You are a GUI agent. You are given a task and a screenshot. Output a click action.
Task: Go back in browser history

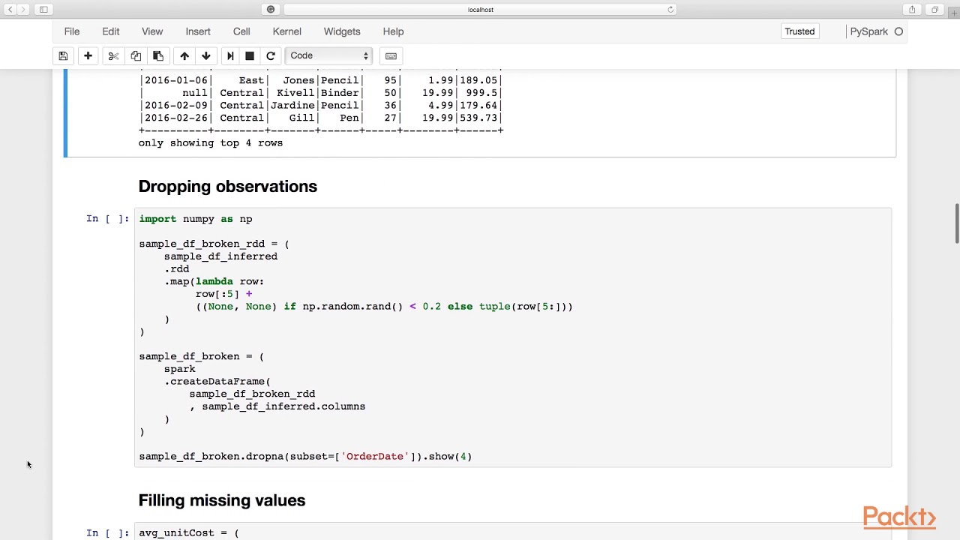pyautogui.click(x=10, y=10)
